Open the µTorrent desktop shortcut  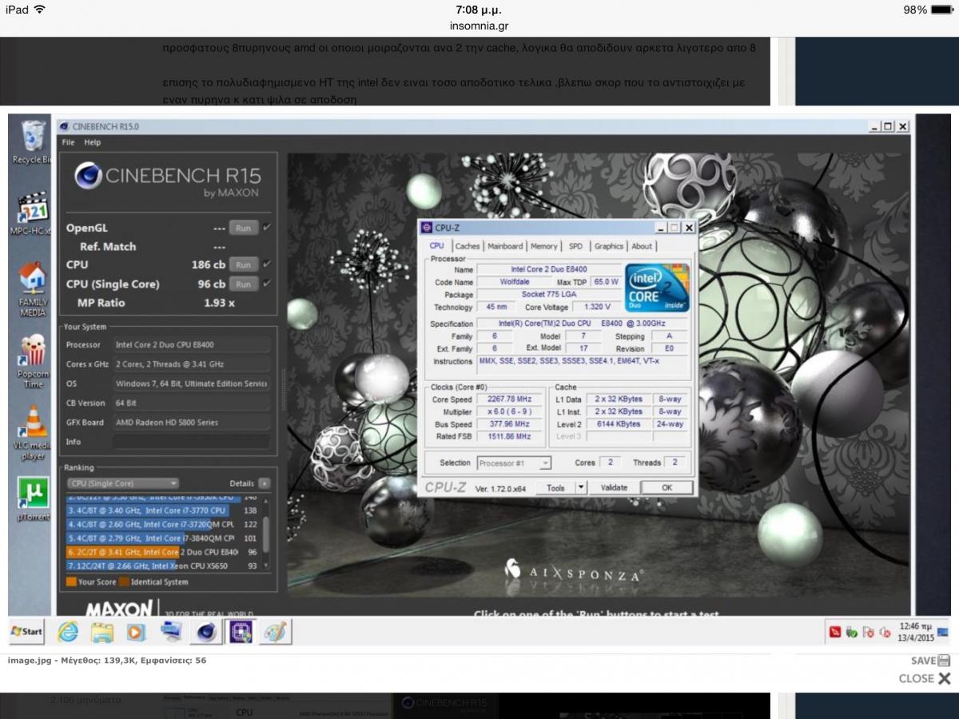pyautogui.click(x=33, y=500)
